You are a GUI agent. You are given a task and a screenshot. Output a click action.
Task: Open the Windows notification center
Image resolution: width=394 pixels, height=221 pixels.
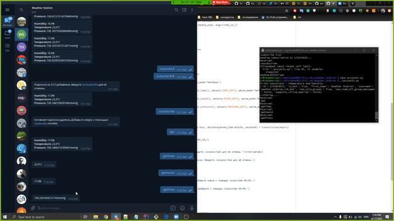tap(387, 217)
